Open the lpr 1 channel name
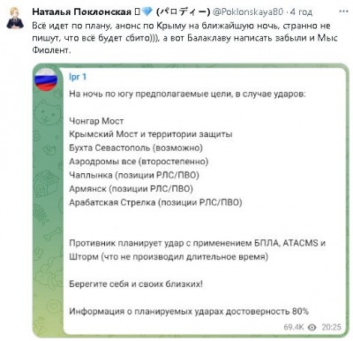353x341 pixels. [78, 77]
